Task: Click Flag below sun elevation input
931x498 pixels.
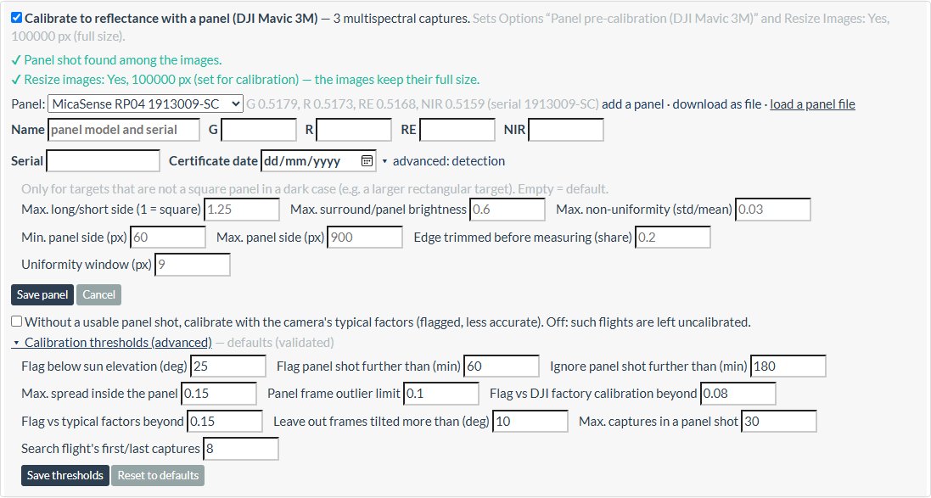Action: click(x=228, y=367)
